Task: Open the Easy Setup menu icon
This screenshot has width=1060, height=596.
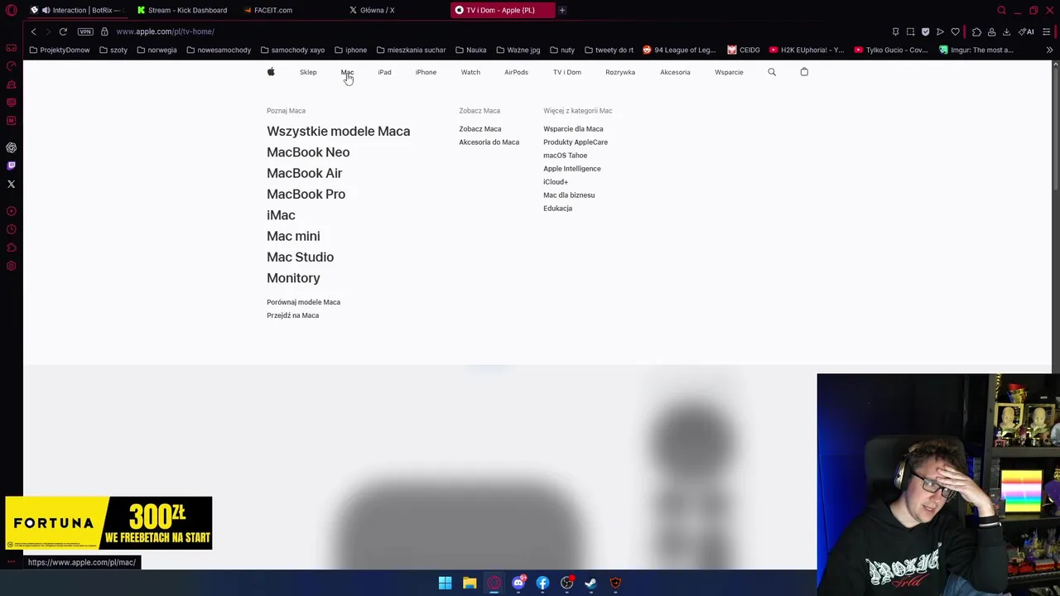Action: click(1047, 31)
